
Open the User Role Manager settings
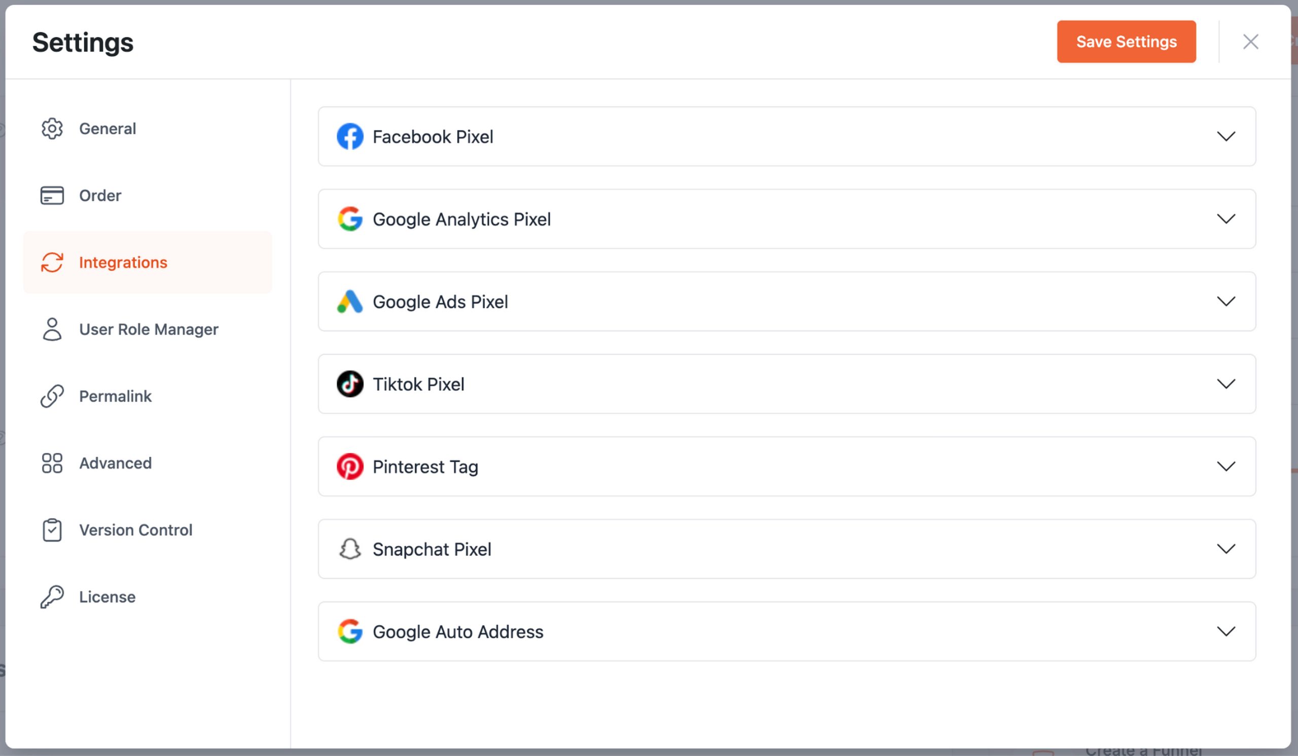pyautogui.click(x=148, y=329)
